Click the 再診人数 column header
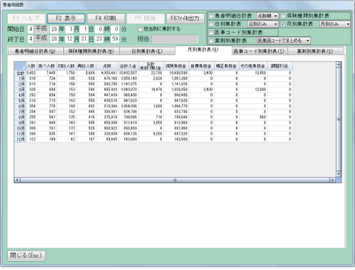 pos(86,66)
